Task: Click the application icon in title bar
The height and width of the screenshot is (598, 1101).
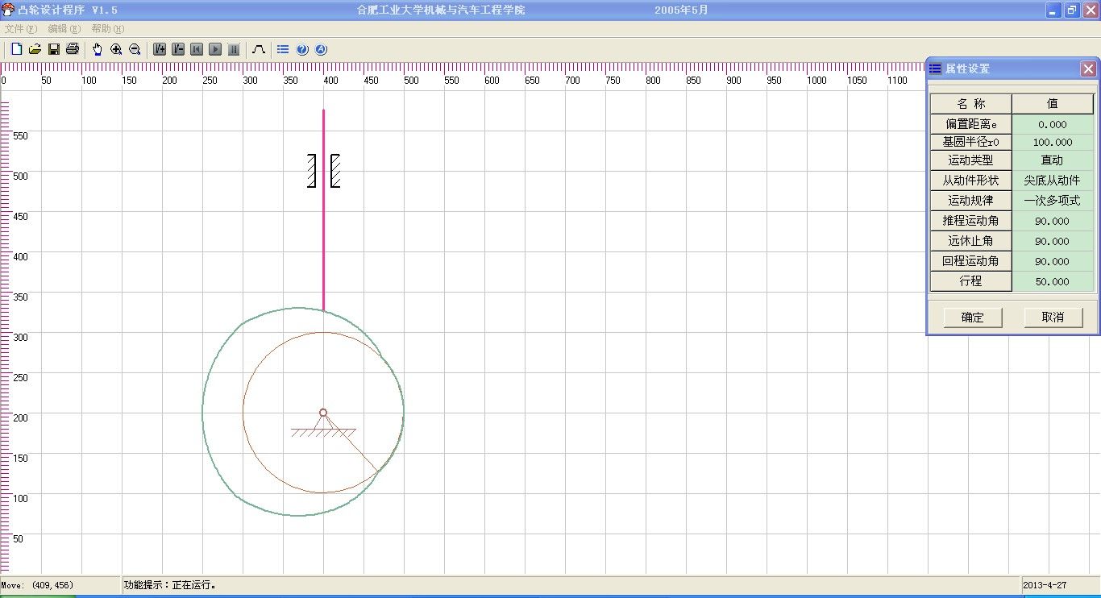Action: [8, 10]
